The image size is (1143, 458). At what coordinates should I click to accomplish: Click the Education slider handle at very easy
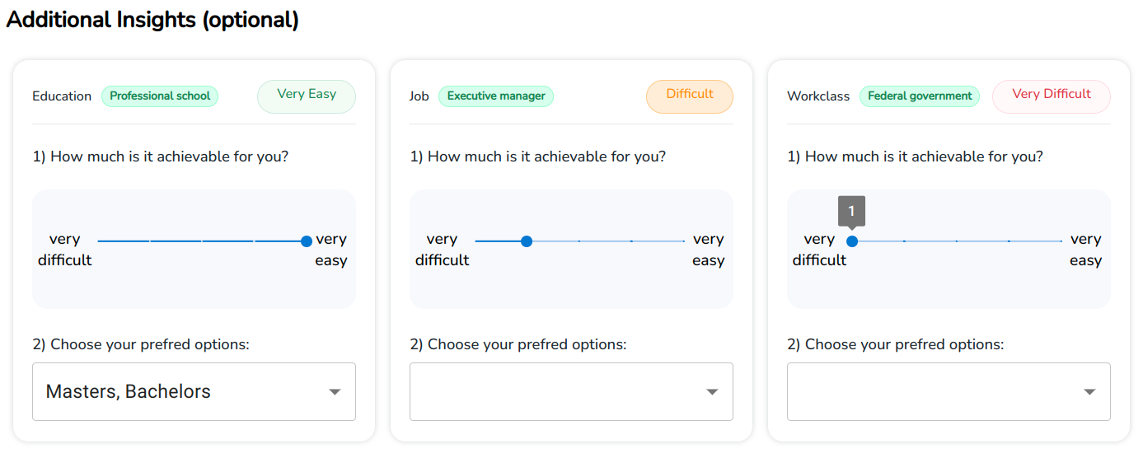(307, 241)
